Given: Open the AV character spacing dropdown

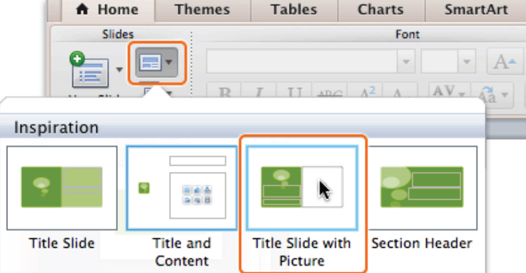Looking at the screenshot, I should 449,91.
